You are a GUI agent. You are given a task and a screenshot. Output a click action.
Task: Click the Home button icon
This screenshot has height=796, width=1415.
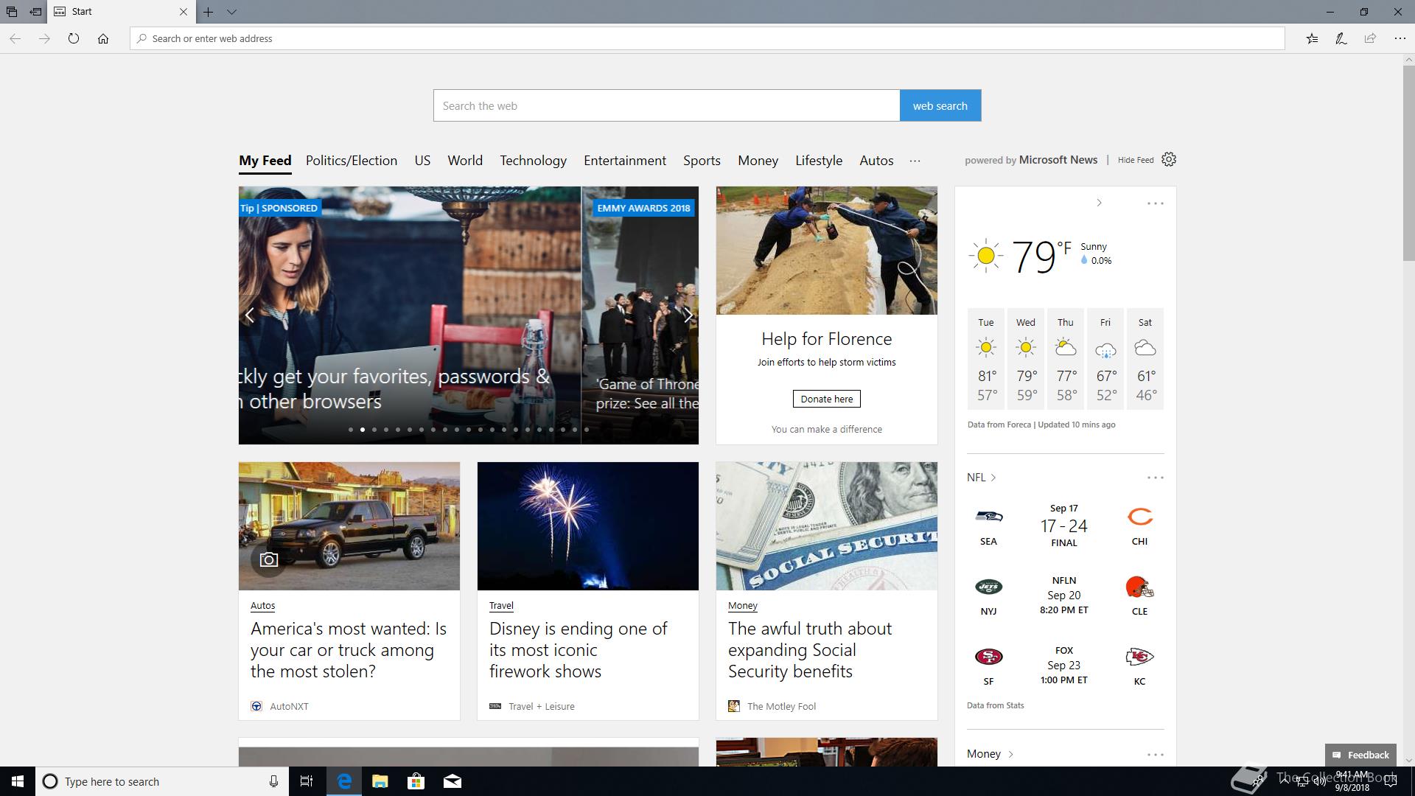coord(103,38)
